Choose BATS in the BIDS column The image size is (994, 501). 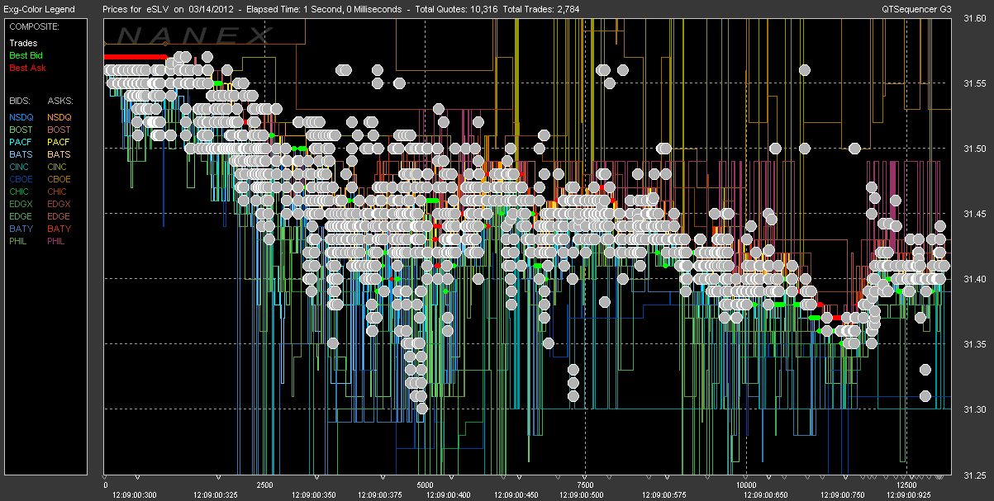click(x=21, y=154)
